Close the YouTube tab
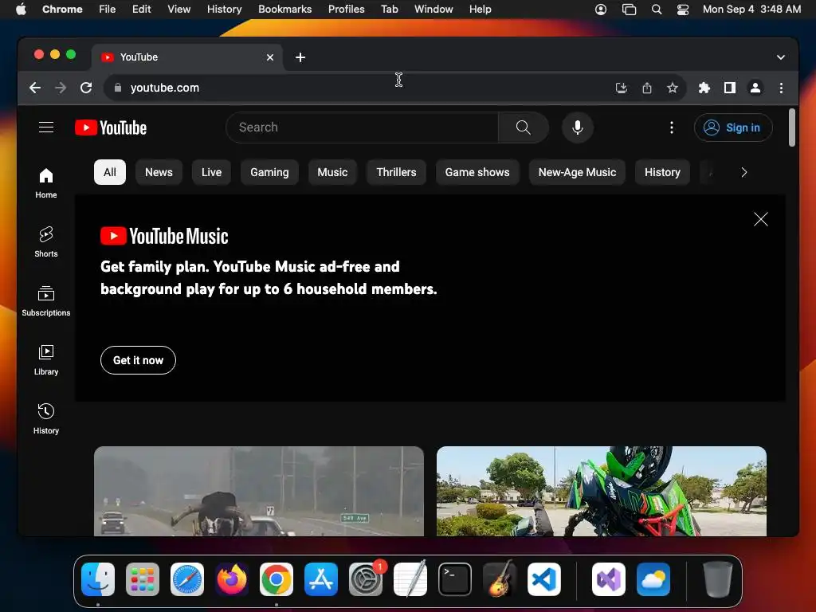Image resolution: width=816 pixels, height=612 pixels. point(270,57)
